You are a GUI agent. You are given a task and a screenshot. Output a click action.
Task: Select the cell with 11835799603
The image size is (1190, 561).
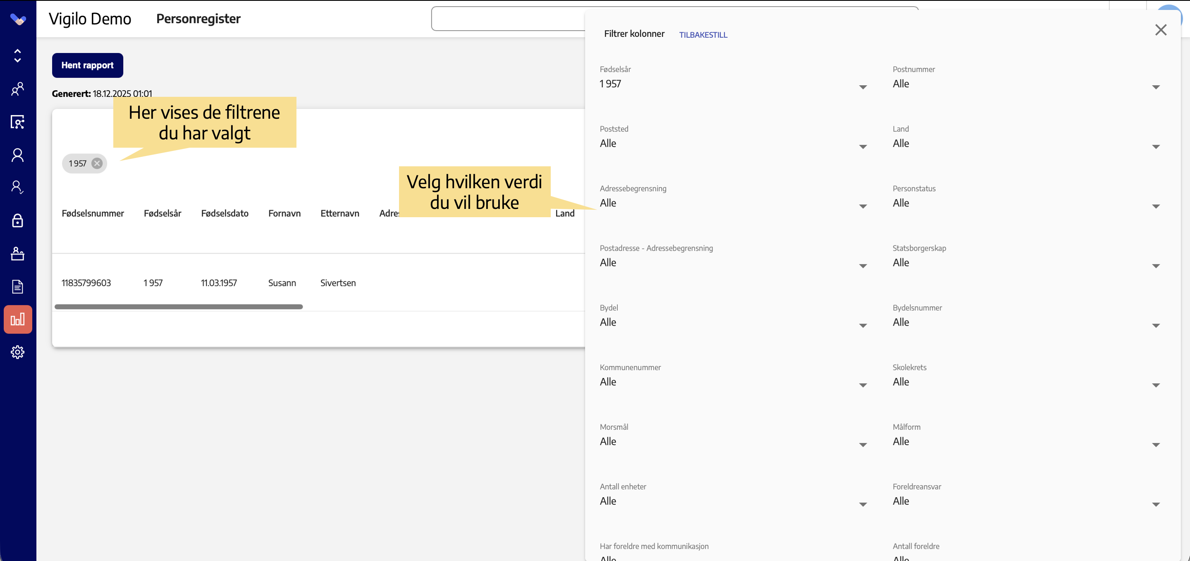tap(86, 283)
